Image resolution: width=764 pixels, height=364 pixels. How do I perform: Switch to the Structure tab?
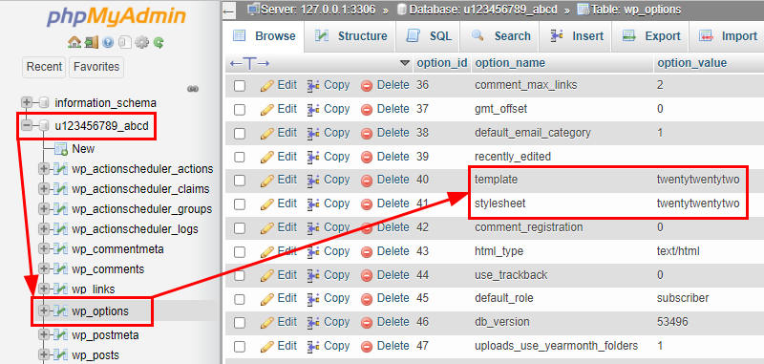351,36
